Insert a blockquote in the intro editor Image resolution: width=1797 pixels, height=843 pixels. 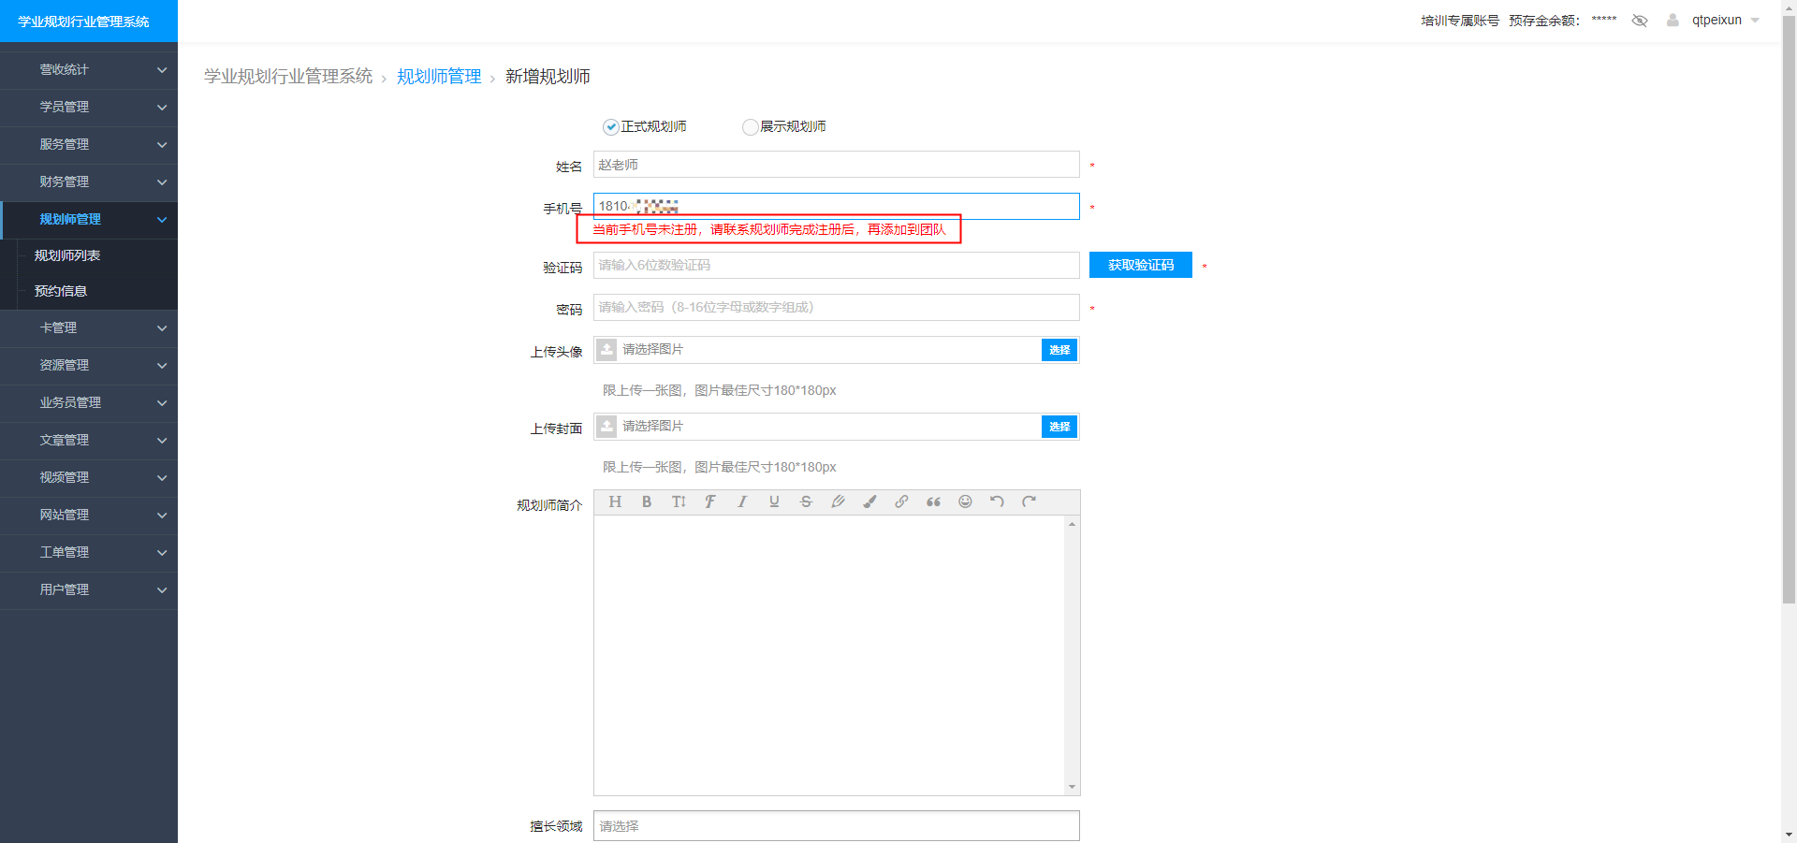click(x=933, y=501)
